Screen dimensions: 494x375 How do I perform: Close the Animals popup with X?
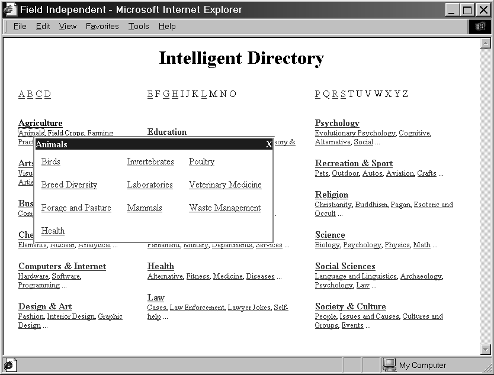[x=269, y=144]
